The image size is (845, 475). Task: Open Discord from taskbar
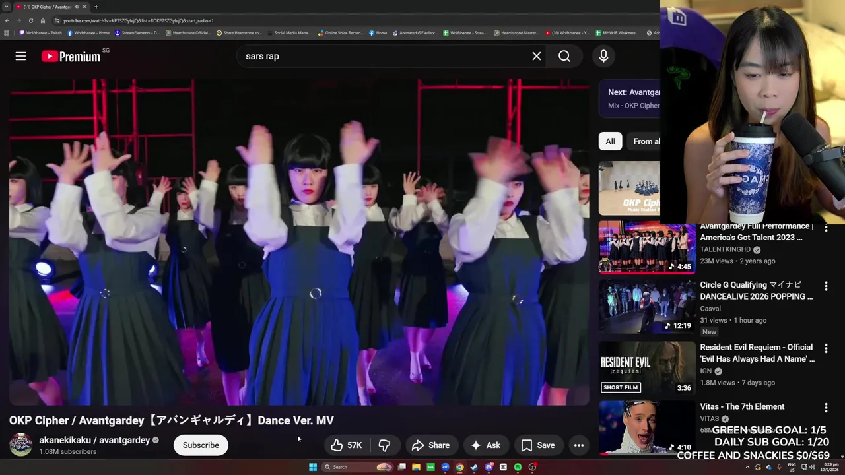(489, 467)
